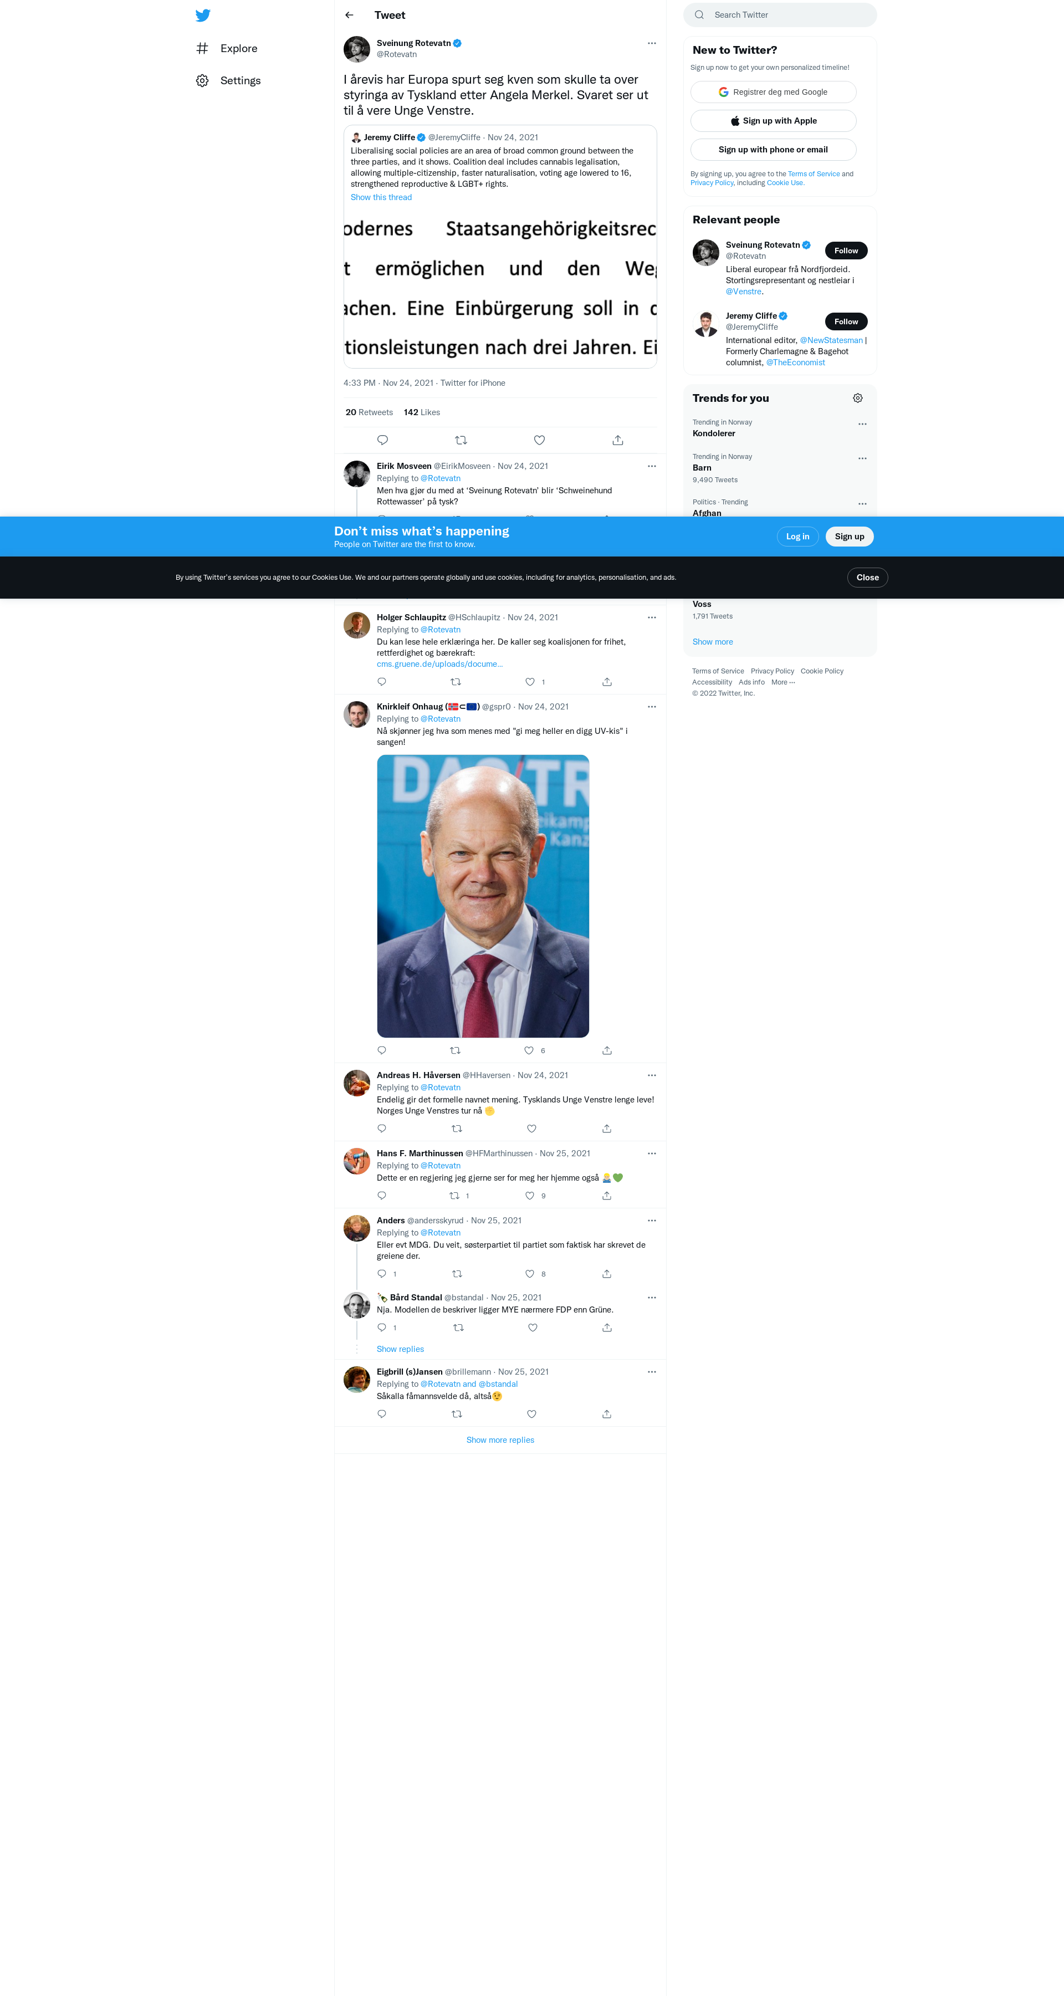
Task: Focus the Search Twitter field
Action: 780,15
